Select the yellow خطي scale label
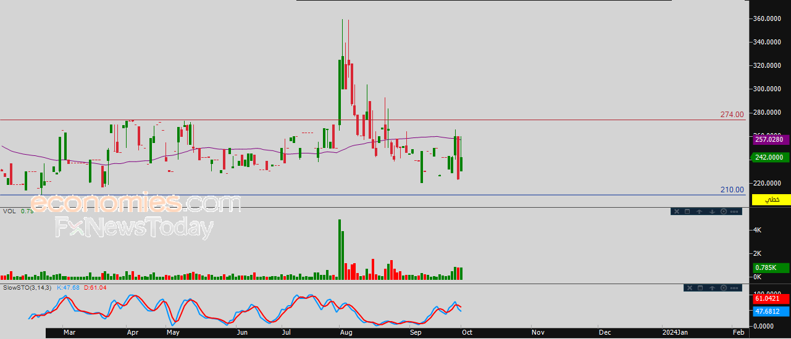 771,200
